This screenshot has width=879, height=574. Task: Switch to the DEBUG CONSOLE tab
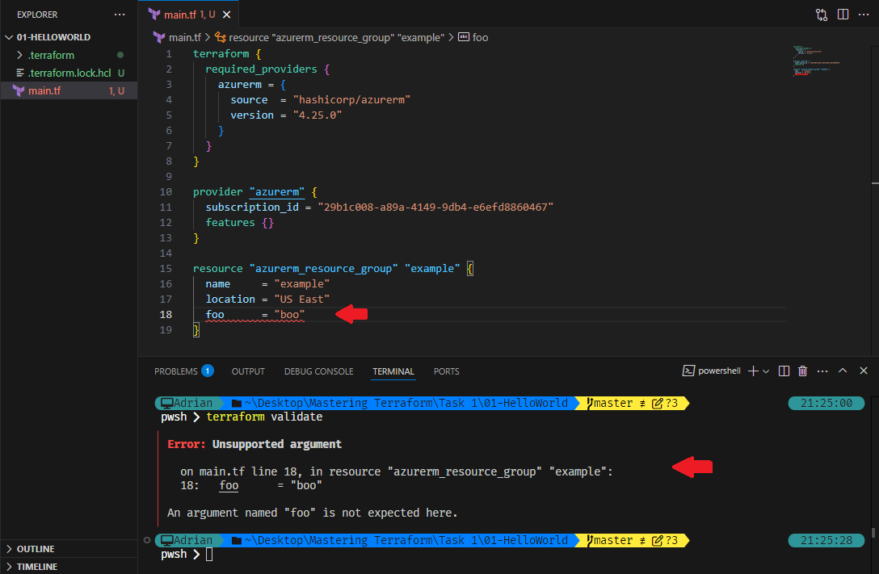click(318, 371)
